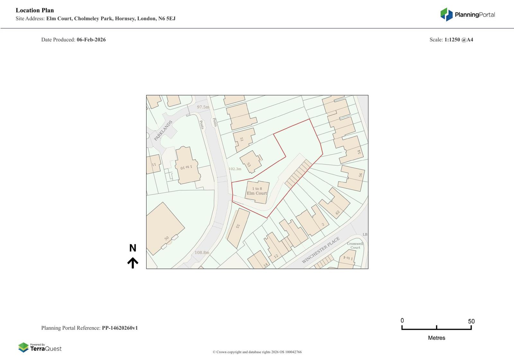Click building 51 on the map
This screenshot has height=364, width=514.
(x=242, y=140)
